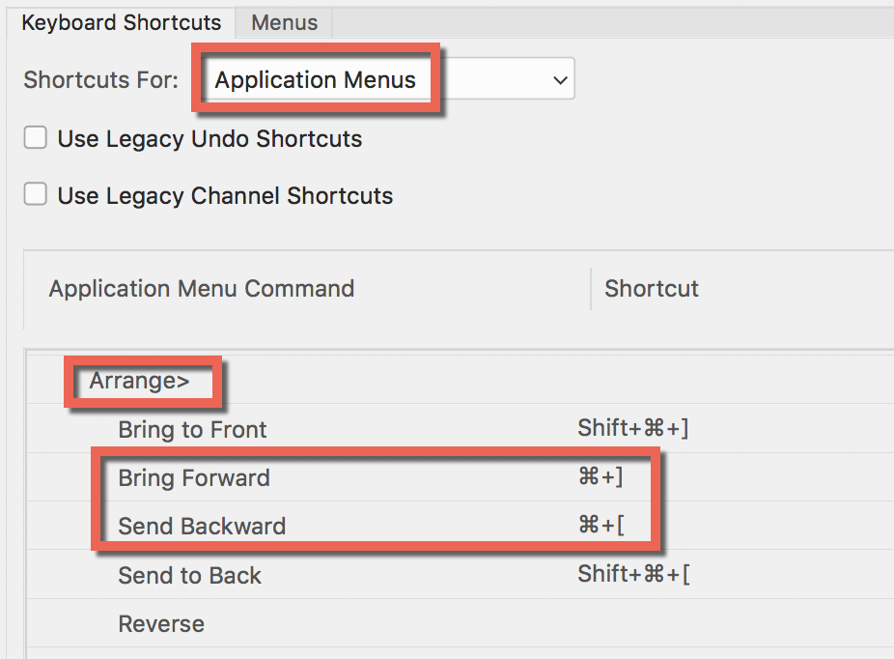The image size is (894, 659).
Task: Click the Shortcut column header
Action: [x=651, y=288]
